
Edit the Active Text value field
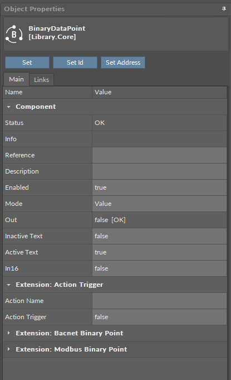(159, 252)
